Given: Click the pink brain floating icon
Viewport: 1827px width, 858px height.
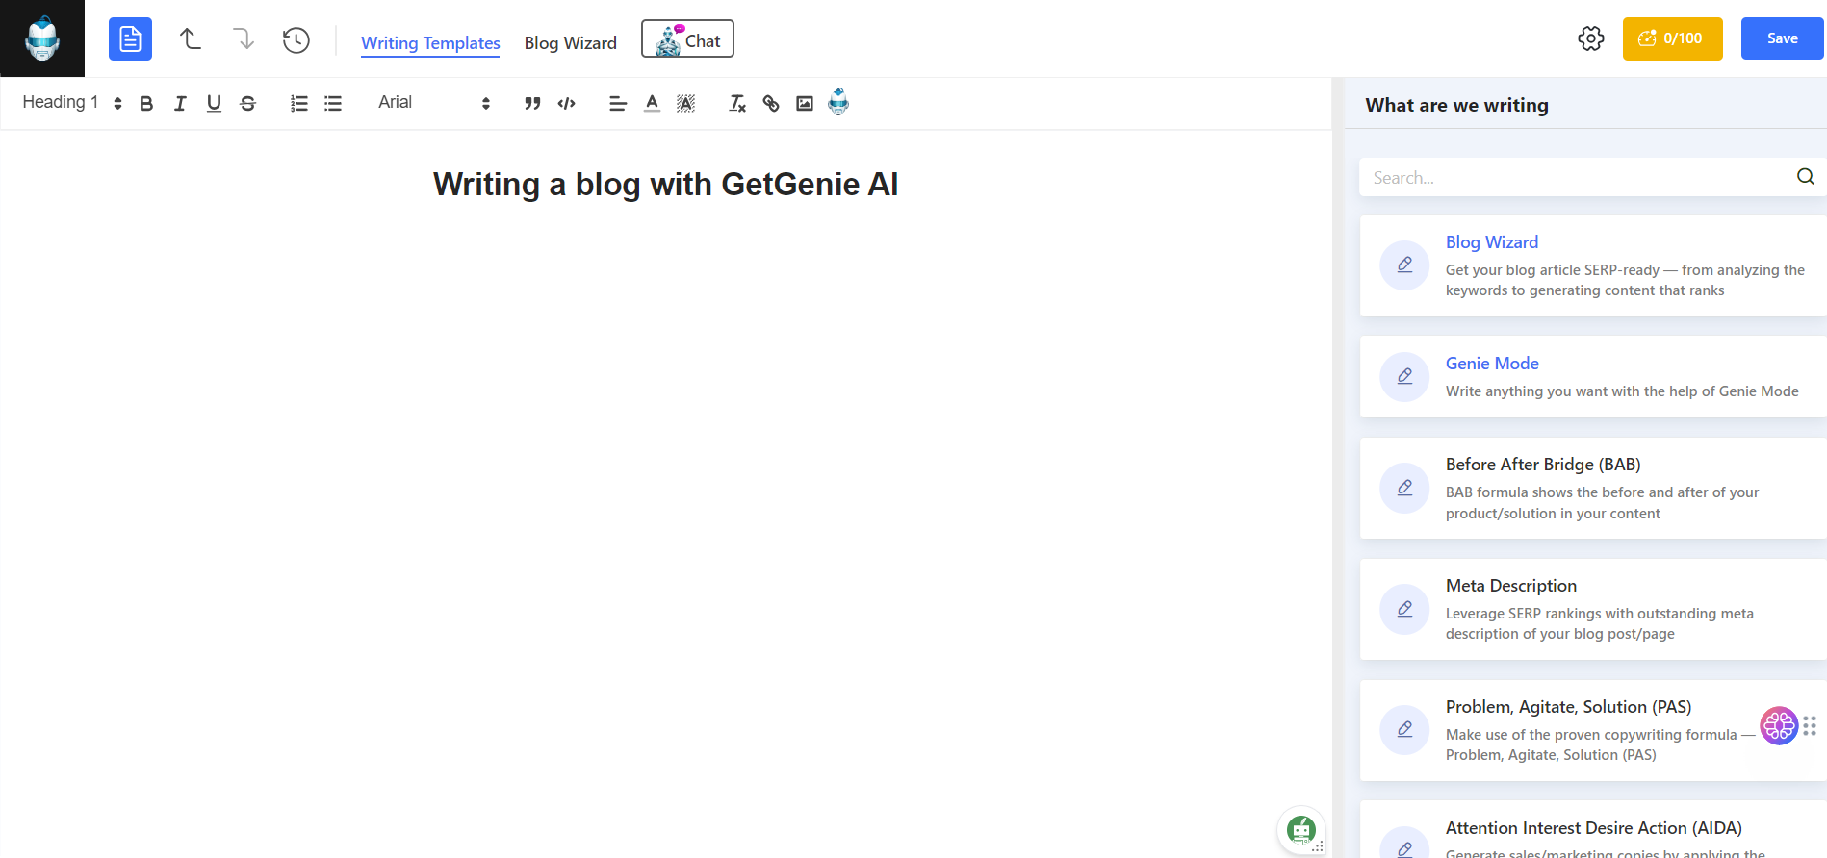Looking at the screenshot, I should [1779, 725].
